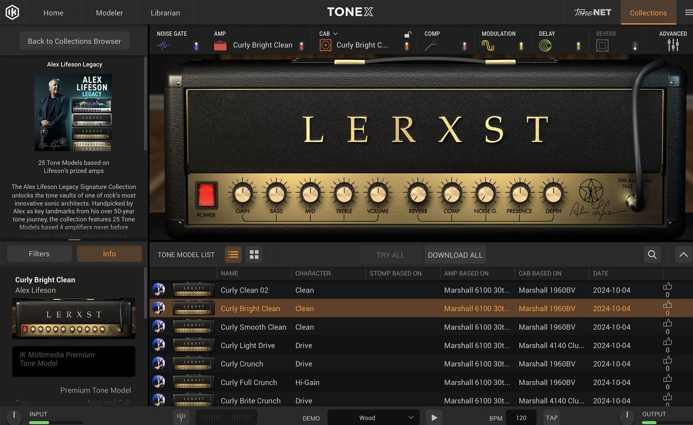The width and height of the screenshot is (693, 425).
Task: Open the Librarian tab
Action: pyautogui.click(x=165, y=12)
